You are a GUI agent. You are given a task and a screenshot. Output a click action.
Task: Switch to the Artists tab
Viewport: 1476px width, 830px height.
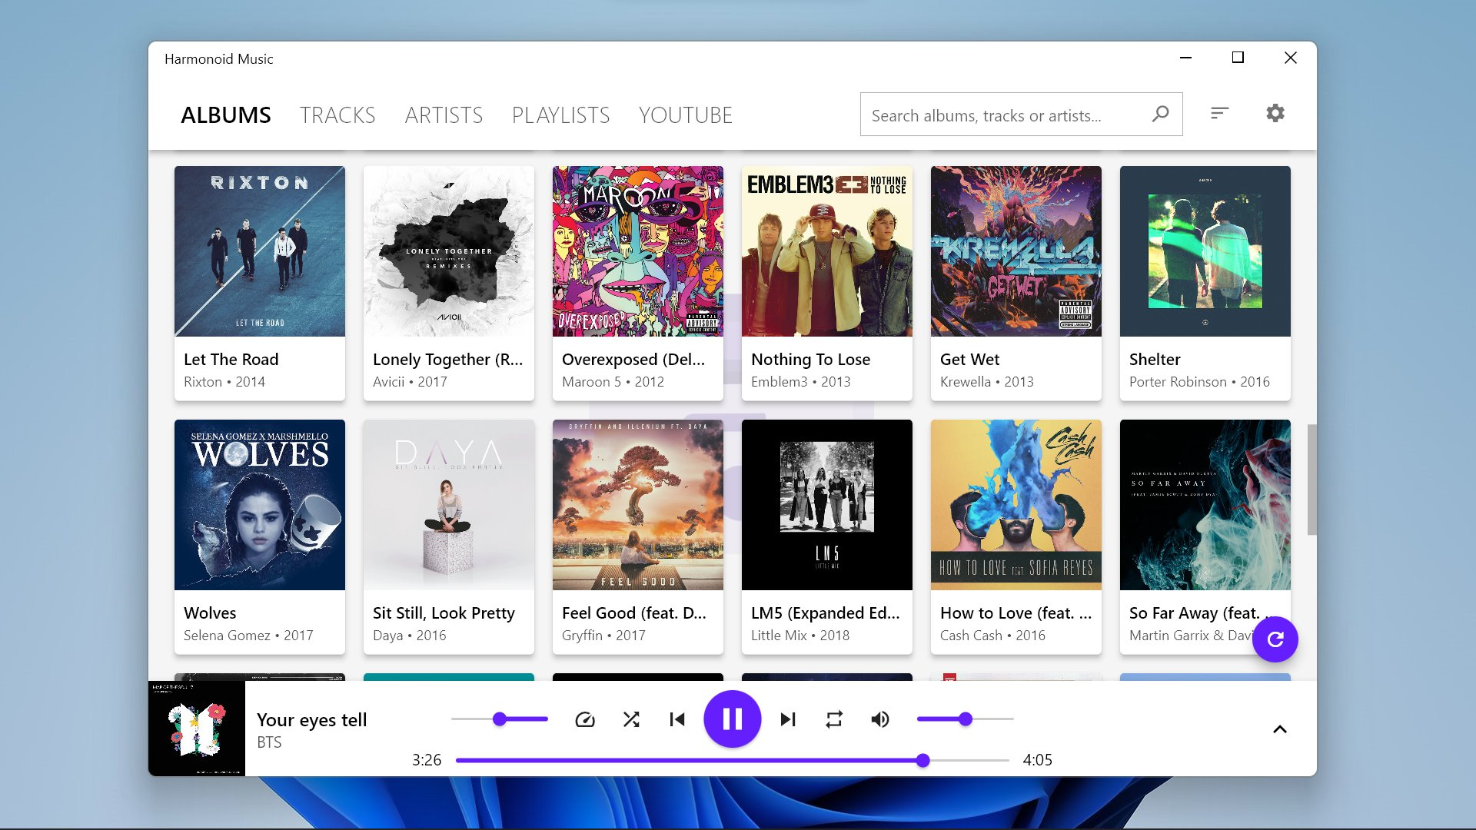coord(444,115)
